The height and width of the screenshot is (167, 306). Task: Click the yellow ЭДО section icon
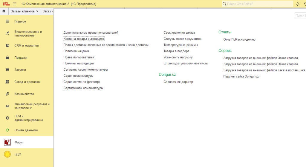point(7,154)
